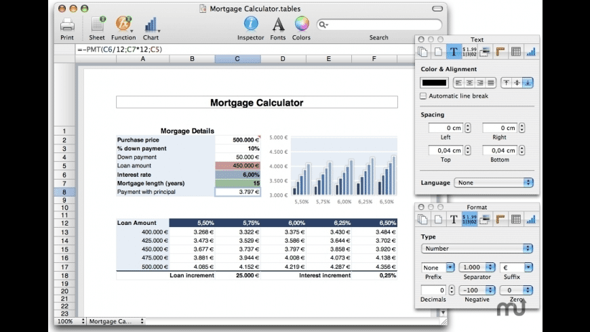The width and height of the screenshot is (590, 332).
Task: Open Document tab in Format inspector
Action: point(423,219)
